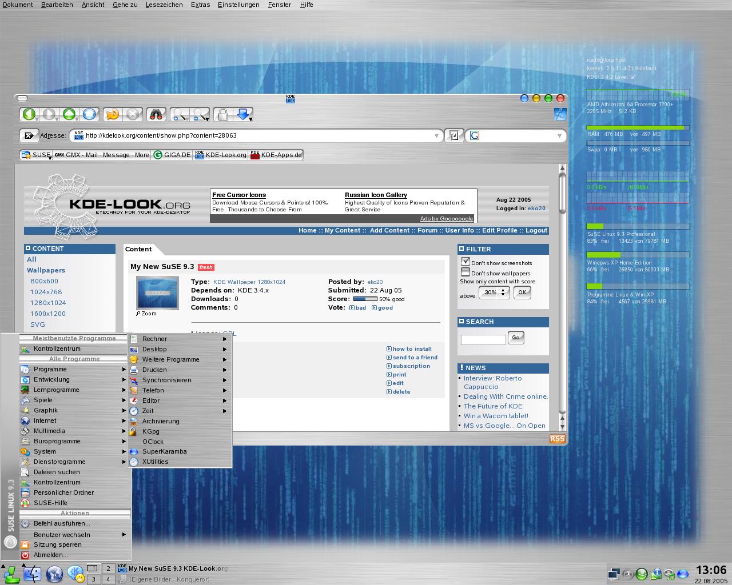Reload the page with the orange reload icon
Image resolution: width=732 pixels, height=585 pixels.
point(113,114)
